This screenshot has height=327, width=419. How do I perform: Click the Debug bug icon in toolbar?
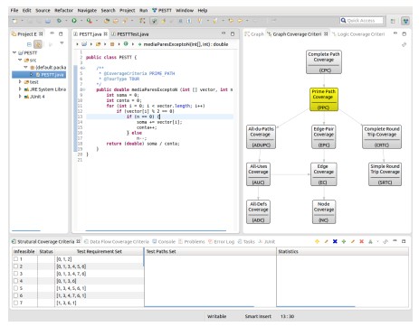59,21
